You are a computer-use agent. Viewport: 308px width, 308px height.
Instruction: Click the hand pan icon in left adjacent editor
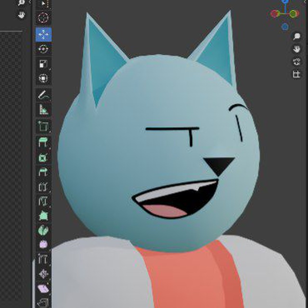click(x=21, y=15)
